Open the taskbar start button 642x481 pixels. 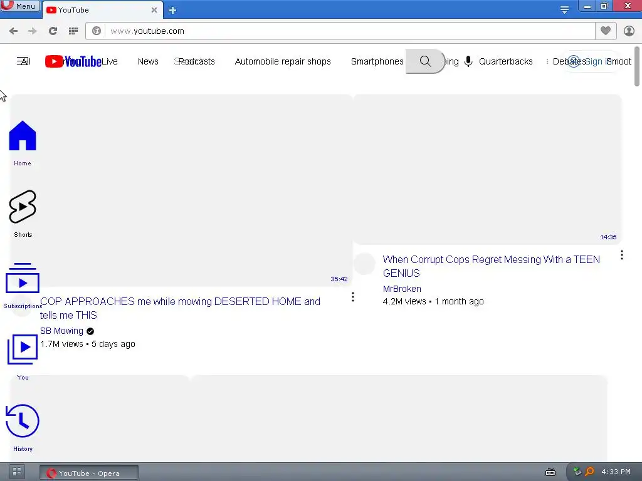pyautogui.click(x=16, y=472)
